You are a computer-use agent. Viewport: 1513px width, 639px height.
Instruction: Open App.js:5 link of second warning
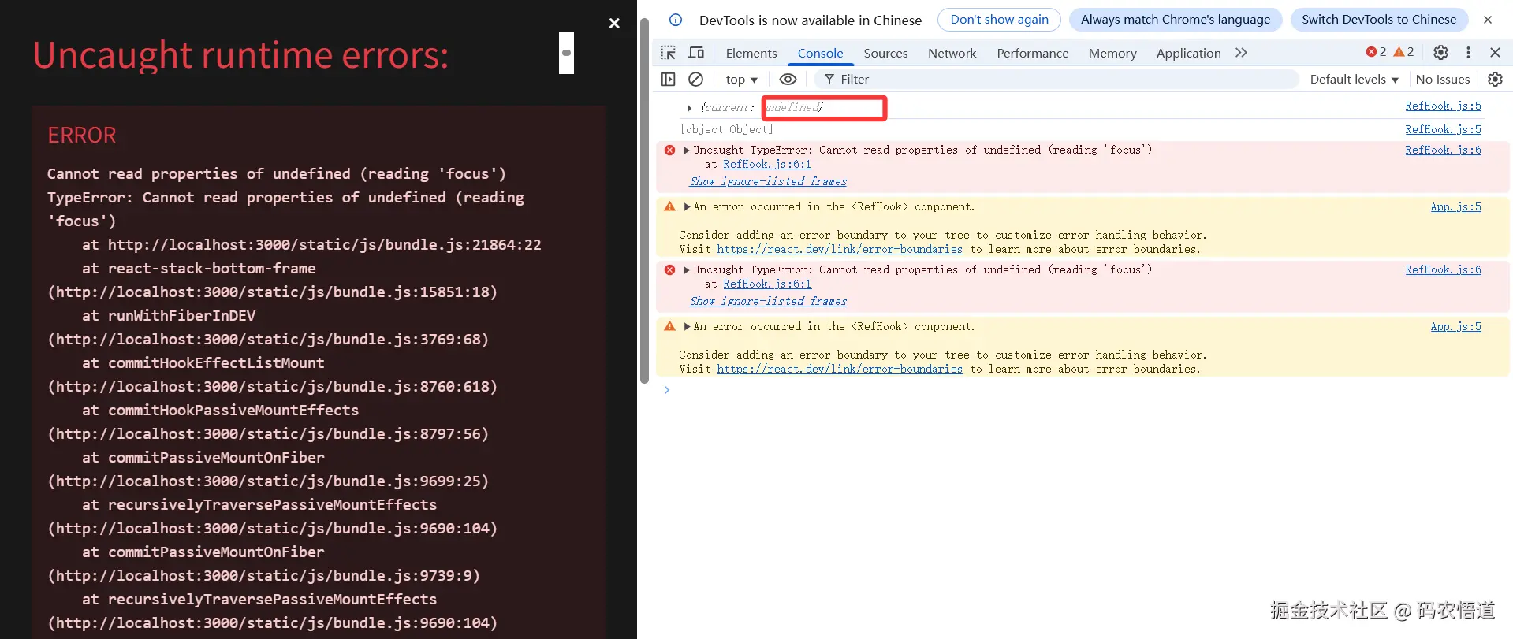(x=1456, y=326)
